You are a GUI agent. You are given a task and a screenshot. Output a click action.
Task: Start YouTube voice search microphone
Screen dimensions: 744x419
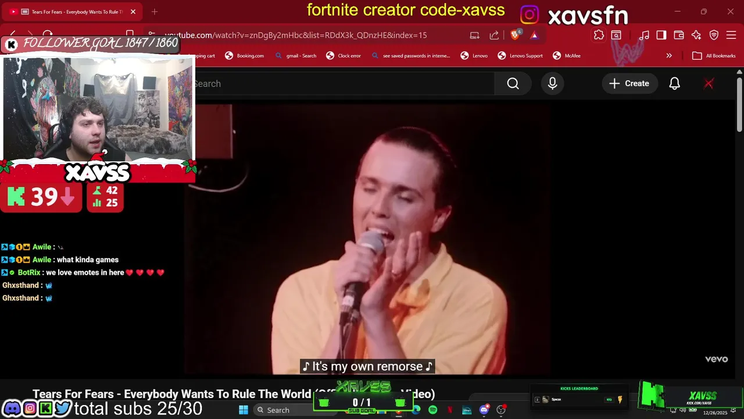pyautogui.click(x=552, y=83)
